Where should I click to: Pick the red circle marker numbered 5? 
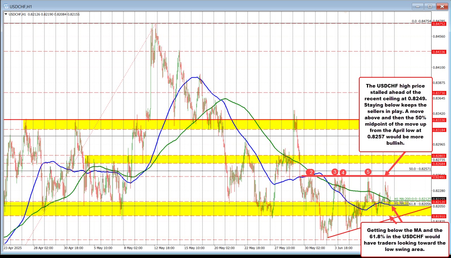pos(368,172)
